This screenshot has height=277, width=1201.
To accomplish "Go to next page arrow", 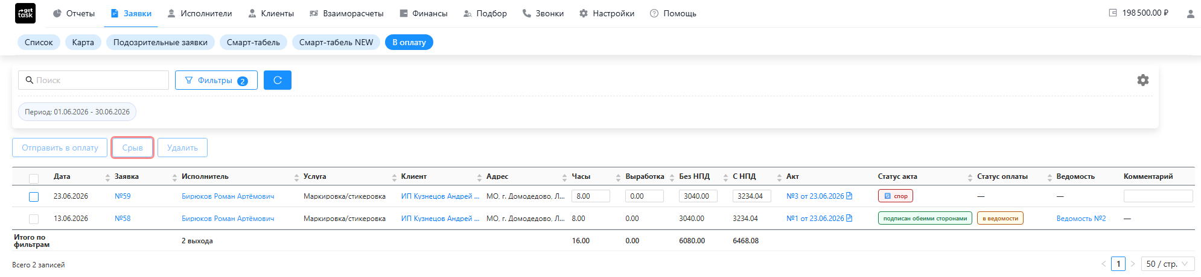I will point(1133,264).
